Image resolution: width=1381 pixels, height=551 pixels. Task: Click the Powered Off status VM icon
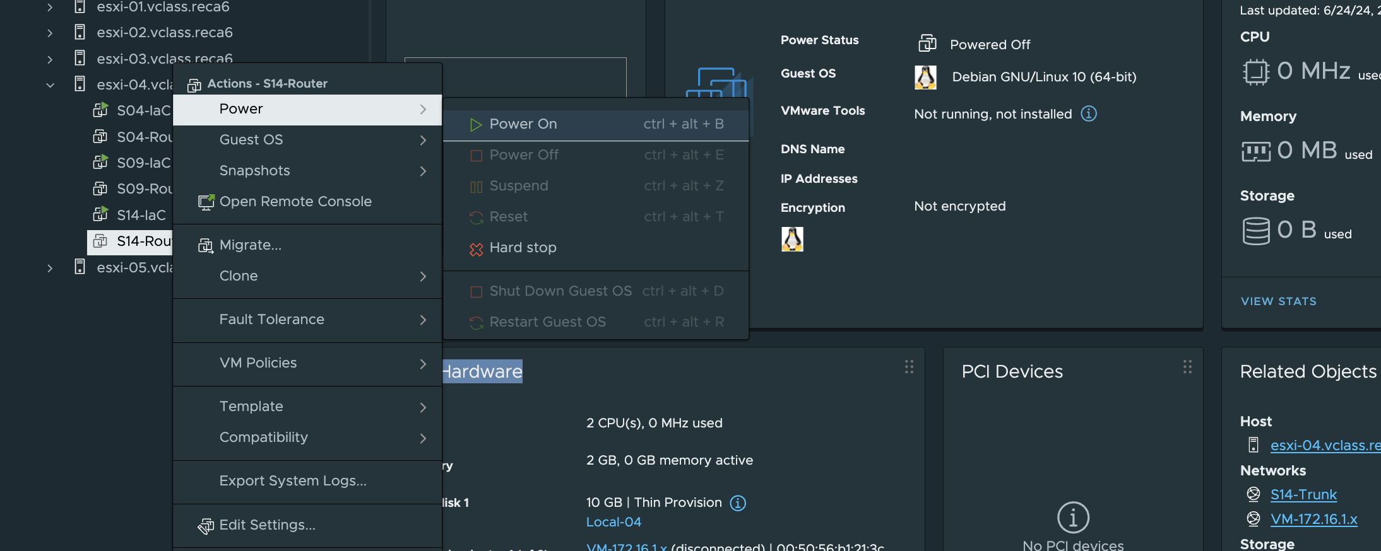(927, 43)
